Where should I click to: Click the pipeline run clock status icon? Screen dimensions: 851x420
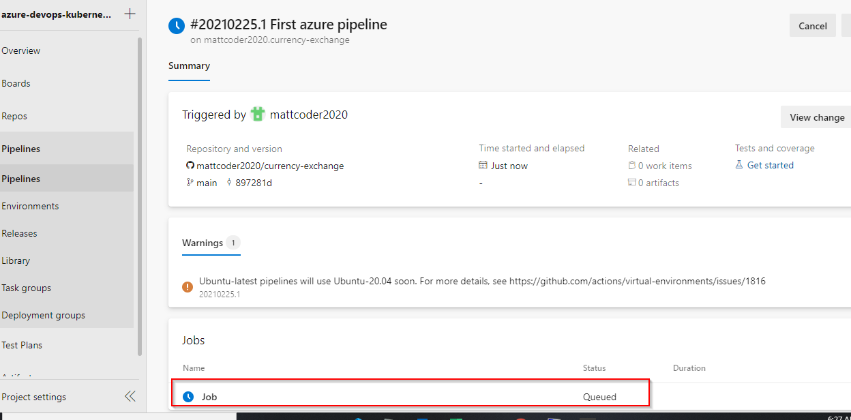pyautogui.click(x=177, y=26)
